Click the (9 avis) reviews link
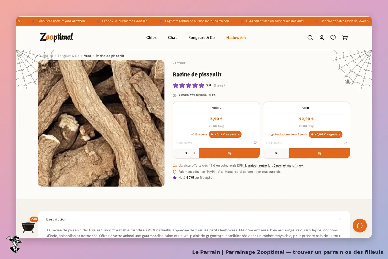 [x=219, y=85]
